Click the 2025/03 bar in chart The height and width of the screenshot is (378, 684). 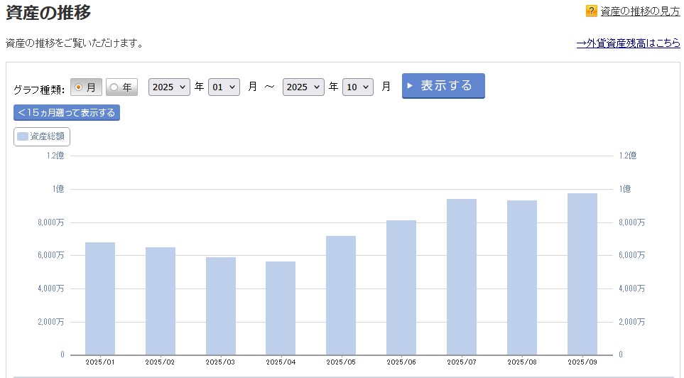click(221, 306)
